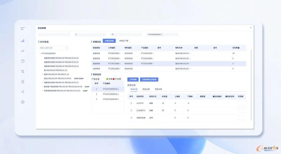
Task: Toggle the sidebar hamburger menu icon
Action: tap(23, 28)
